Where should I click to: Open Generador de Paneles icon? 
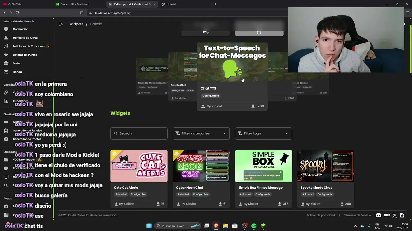coord(6,131)
